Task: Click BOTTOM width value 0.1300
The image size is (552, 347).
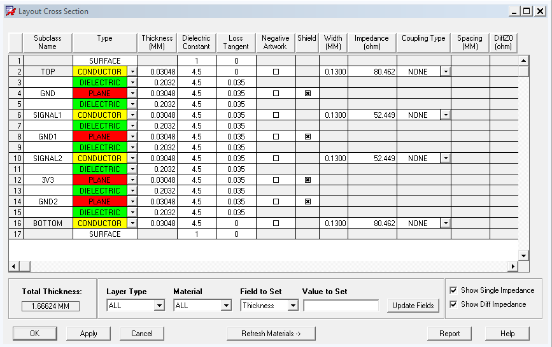Action: (334, 223)
